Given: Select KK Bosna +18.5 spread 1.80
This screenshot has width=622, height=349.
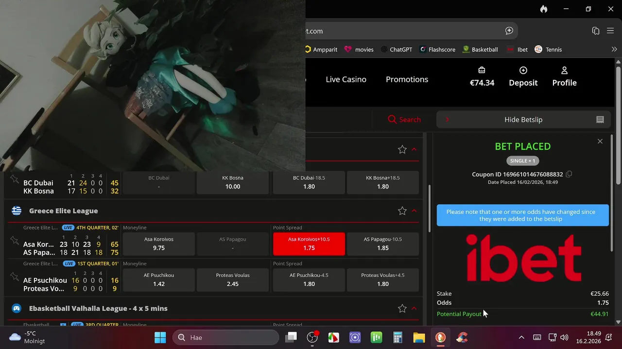Looking at the screenshot, I should (383, 182).
